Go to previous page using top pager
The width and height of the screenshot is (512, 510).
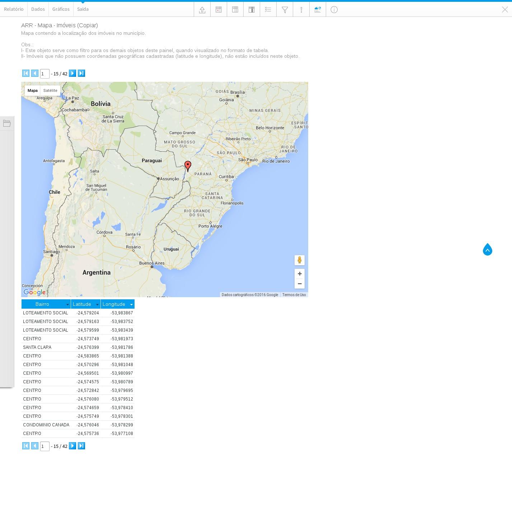click(x=35, y=73)
